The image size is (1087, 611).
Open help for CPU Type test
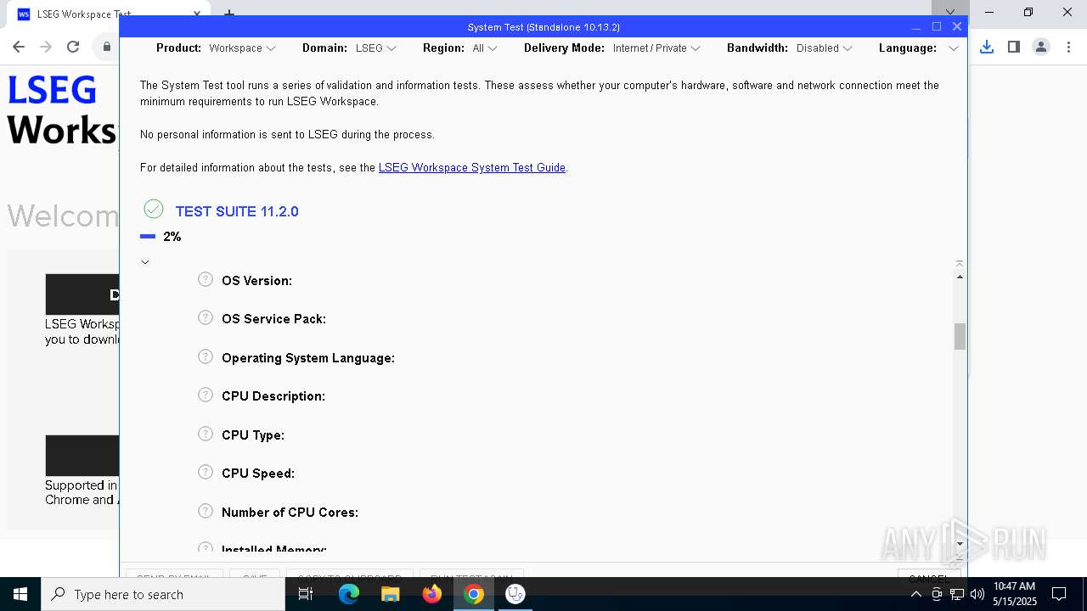tap(206, 434)
